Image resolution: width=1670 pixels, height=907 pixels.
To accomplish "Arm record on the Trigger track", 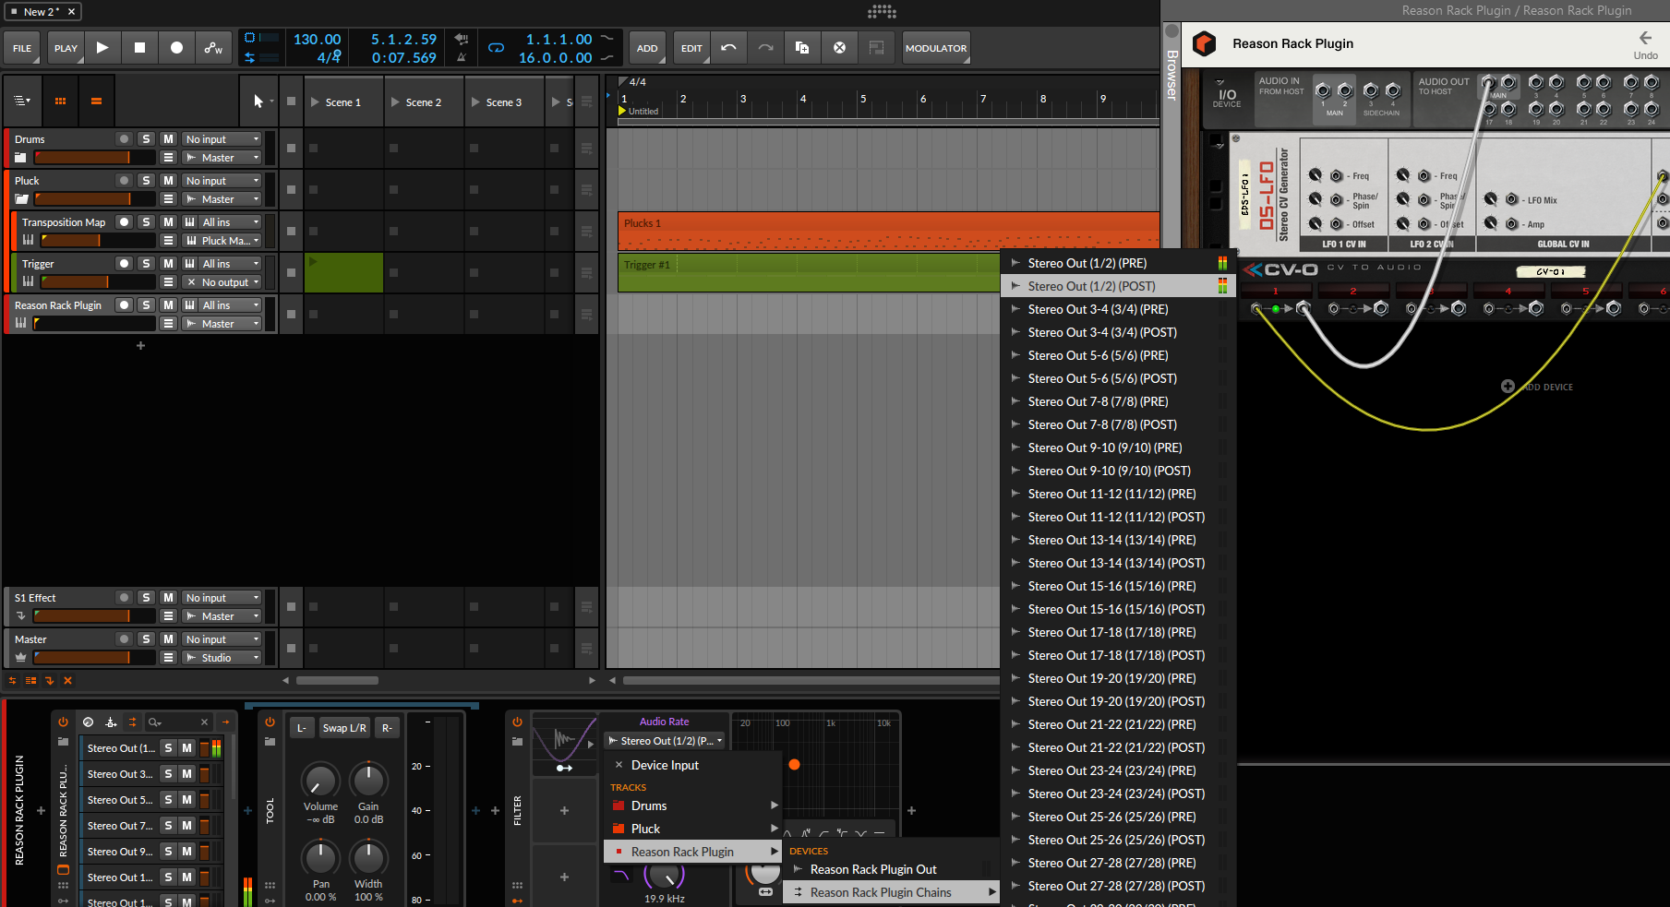I will click(124, 264).
